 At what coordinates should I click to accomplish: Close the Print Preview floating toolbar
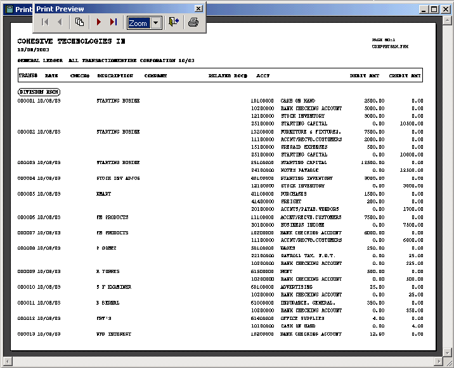(x=198, y=9)
